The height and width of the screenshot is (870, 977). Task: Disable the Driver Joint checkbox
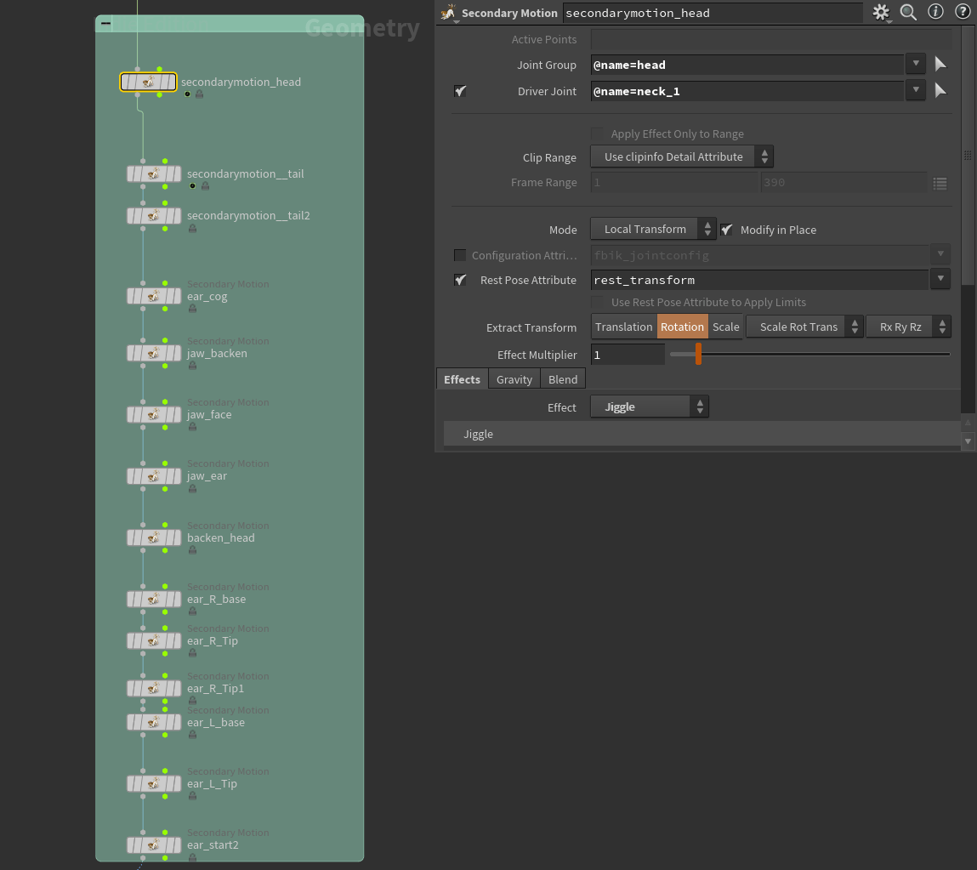tap(460, 91)
